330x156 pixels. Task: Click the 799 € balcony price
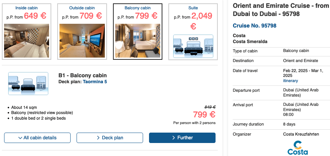tap(204, 114)
